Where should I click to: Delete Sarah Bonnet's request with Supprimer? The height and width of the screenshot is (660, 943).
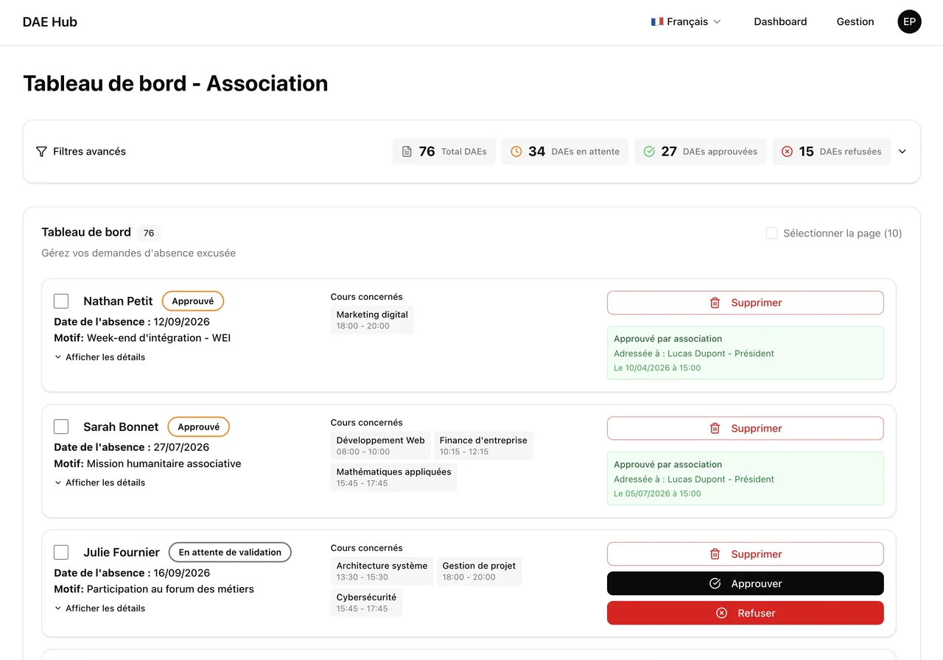[745, 429]
